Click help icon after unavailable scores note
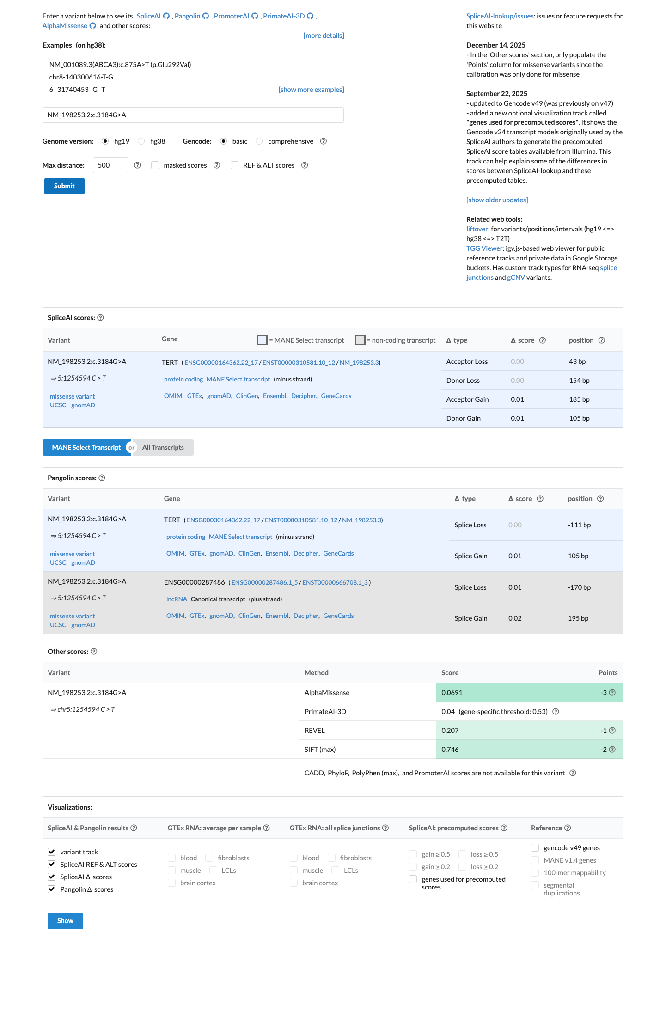Image resolution: width=672 pixels, height=1016 pixels. 573,773
